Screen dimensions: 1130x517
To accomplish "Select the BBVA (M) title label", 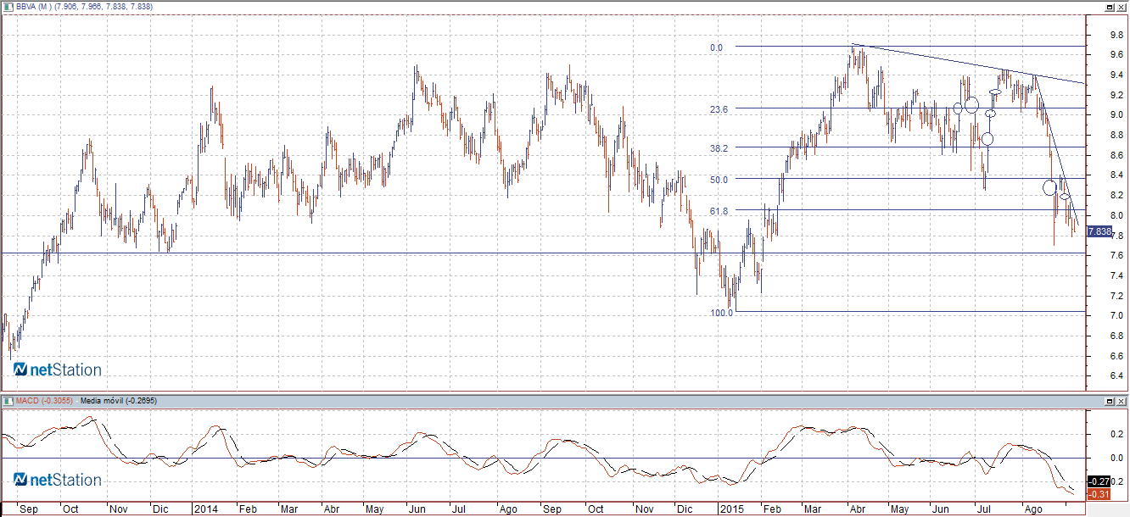I will point(35,7).
